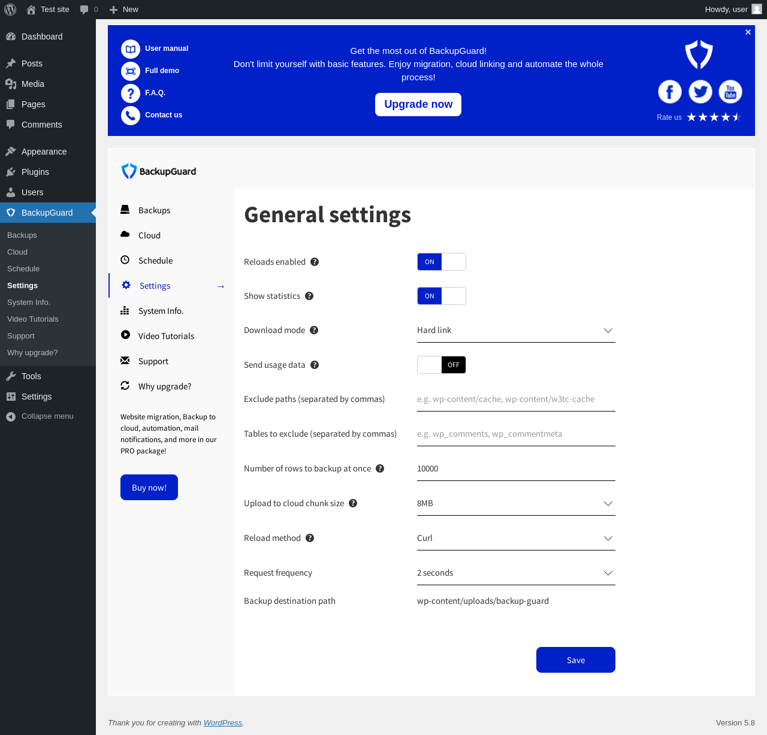Open the Full demo icon
Viewport: 767px width, 735px height.
(131, 71)
